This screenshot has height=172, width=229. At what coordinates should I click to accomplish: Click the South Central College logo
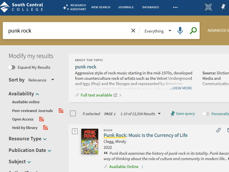click(x=22, y=7)
